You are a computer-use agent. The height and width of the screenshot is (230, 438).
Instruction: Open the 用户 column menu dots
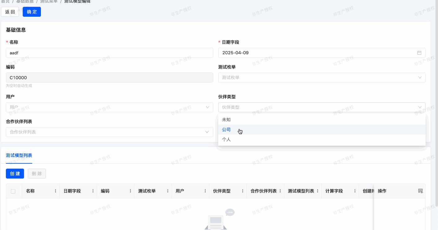(x=205, y=191)
